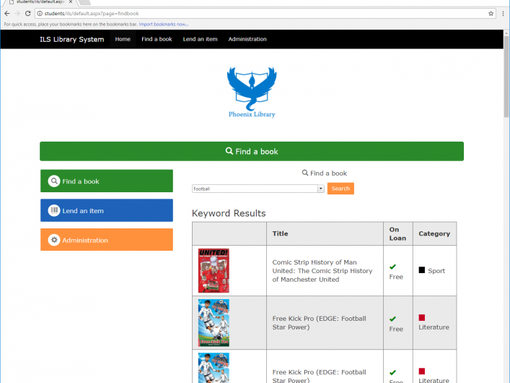Click the browser forward arrow
Viewport: 510px width, 383px height.
point(17,13)
